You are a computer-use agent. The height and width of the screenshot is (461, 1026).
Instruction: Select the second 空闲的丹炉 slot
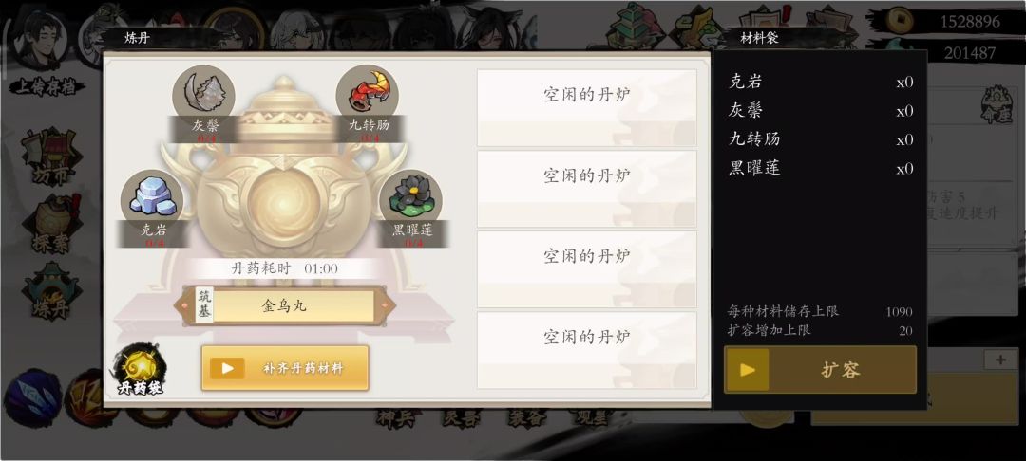[587, 189]
